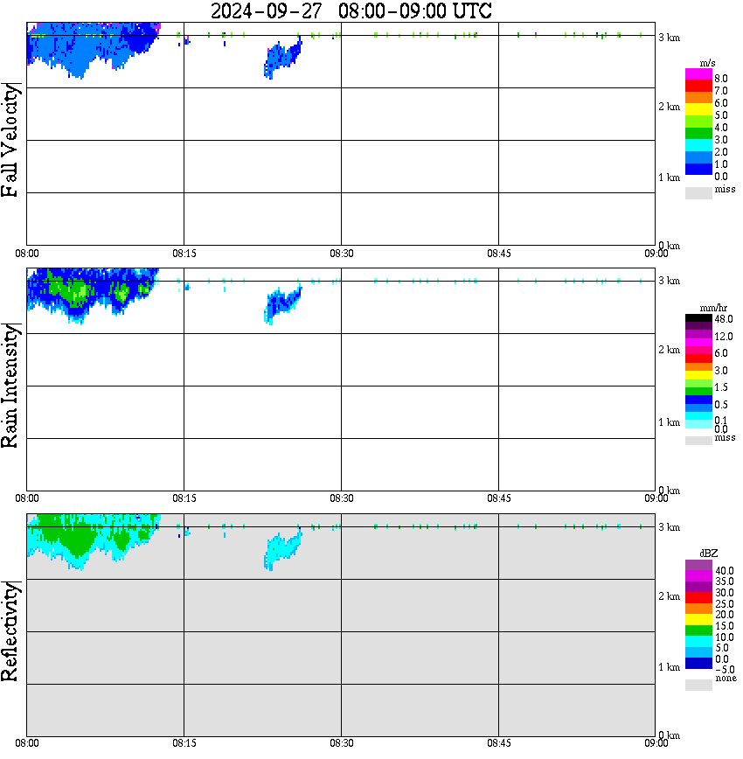Pick the magenta 8.0 m/s swatch
743x759 pixels.
[698, 74]
